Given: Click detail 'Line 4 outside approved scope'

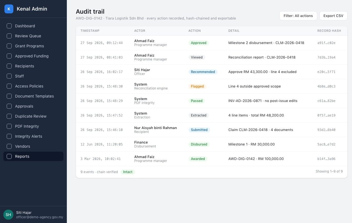Looking at the screenshot, I should pyautogui.click(x=255, y=86).
